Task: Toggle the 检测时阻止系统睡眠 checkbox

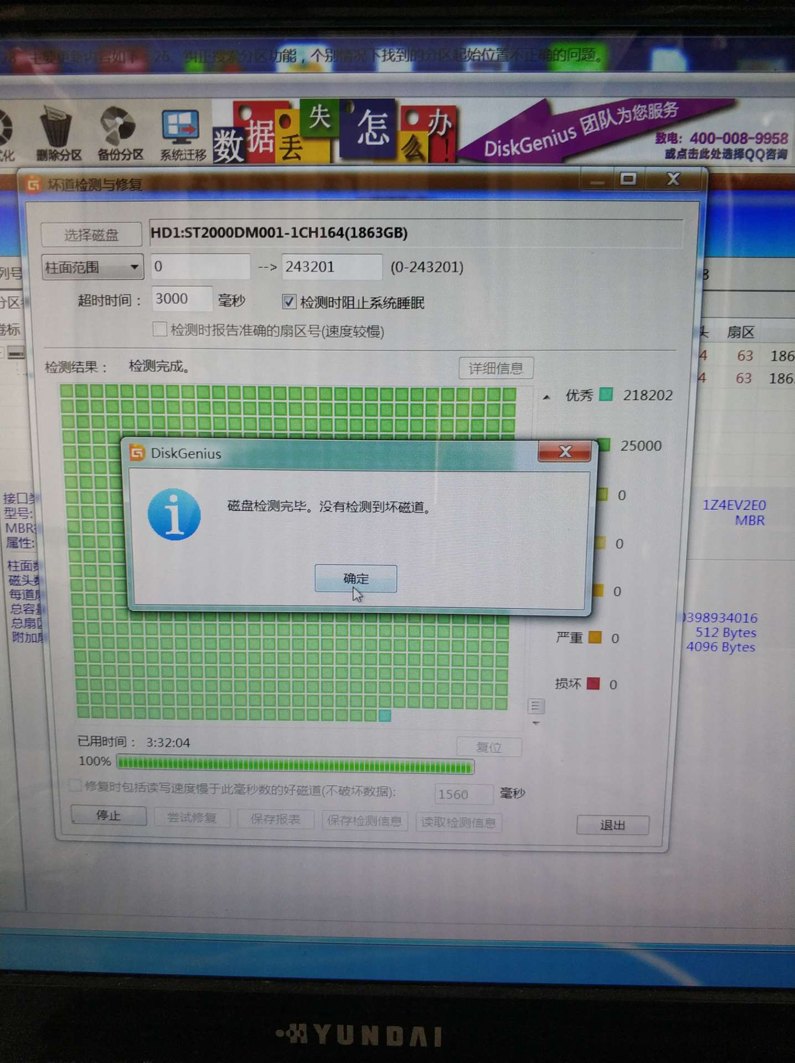Action: point(288,302)
